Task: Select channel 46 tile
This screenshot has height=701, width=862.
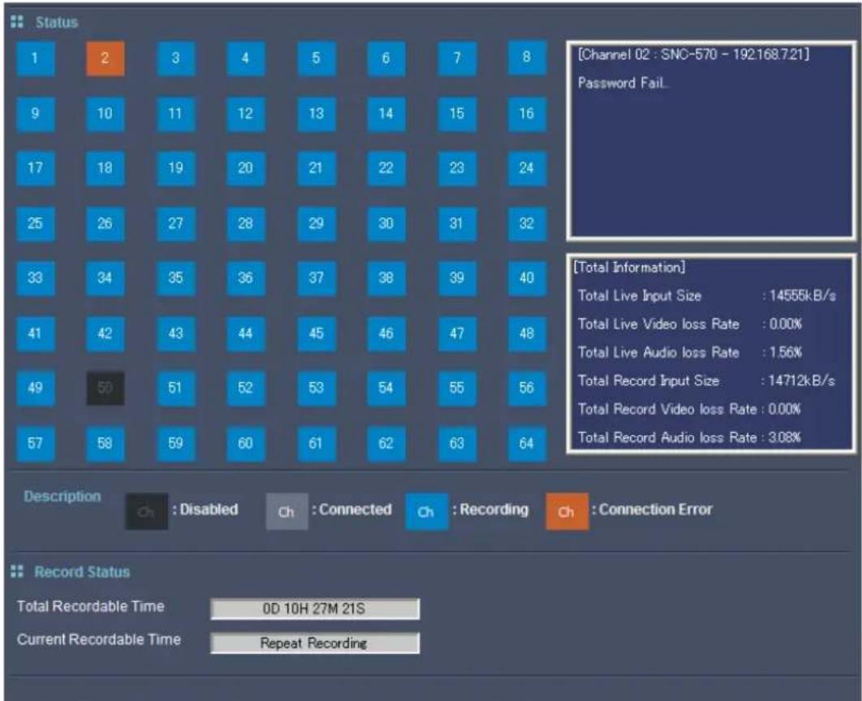Action: coord(386,333)
